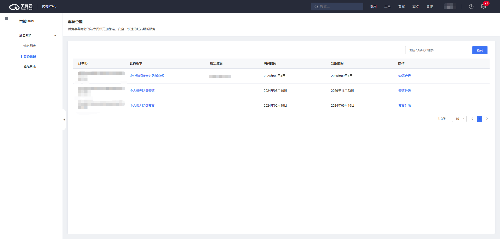Open the user account avatar
This screenshot has width=500, height=239.
pos(450,7)
